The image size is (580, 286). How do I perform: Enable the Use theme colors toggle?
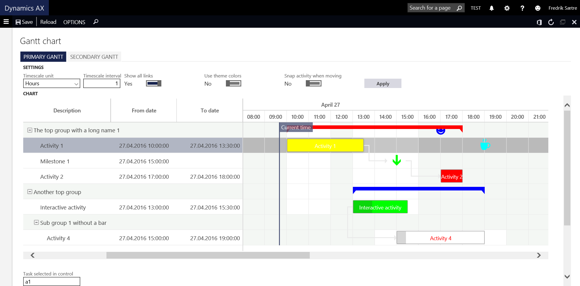click(233, 83)
